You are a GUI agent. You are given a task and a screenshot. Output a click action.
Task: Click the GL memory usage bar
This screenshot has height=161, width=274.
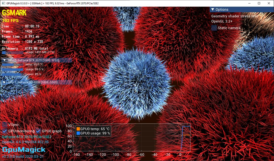[13, 52]
